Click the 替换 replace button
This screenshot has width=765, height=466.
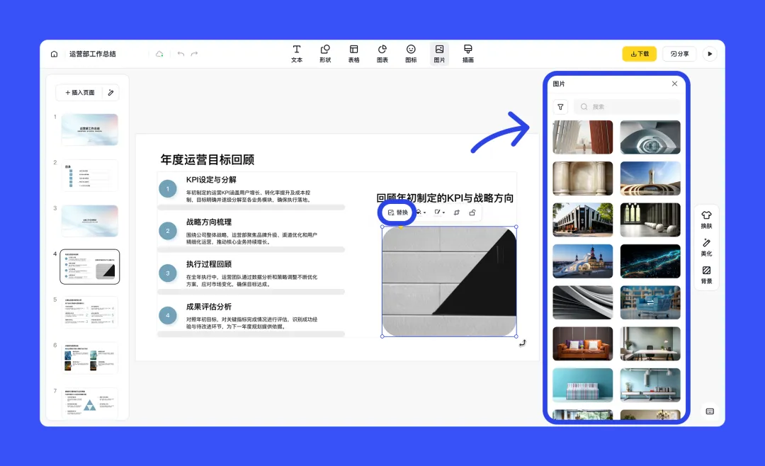tap(397, 212)
